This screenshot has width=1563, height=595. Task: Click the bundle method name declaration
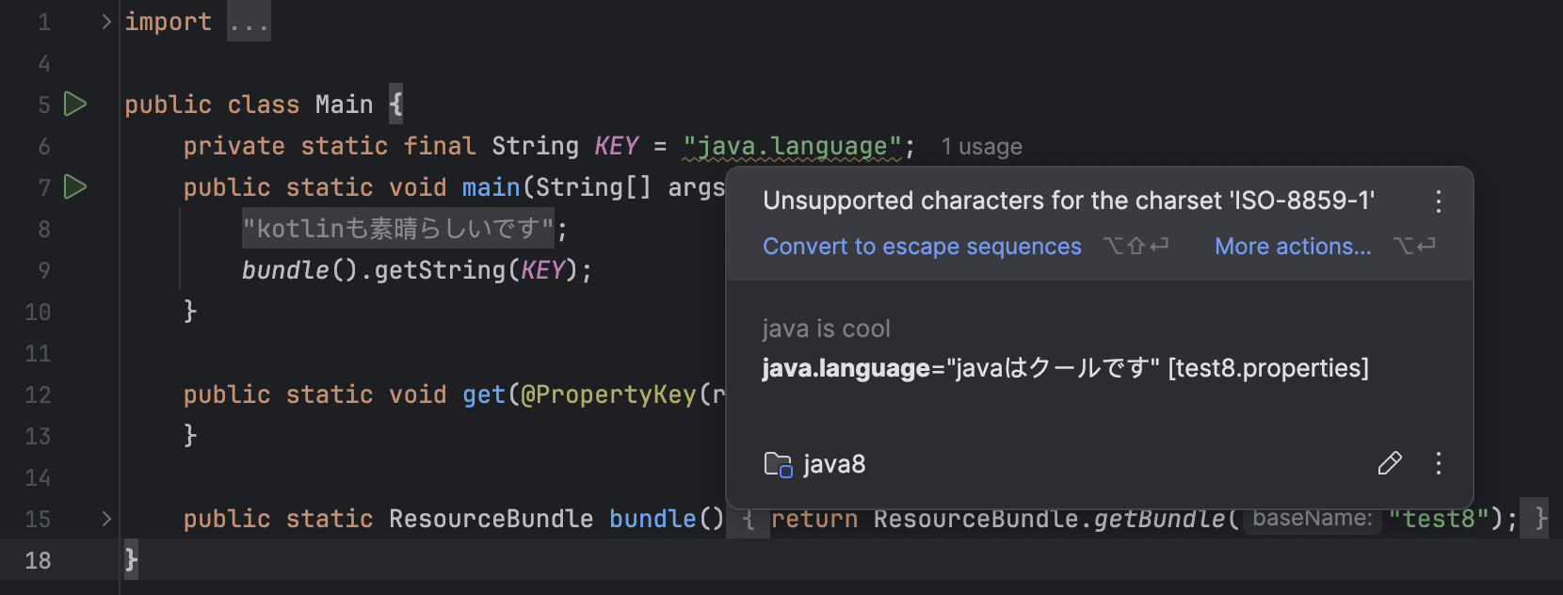point(652,519)
